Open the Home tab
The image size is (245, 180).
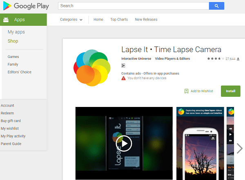click(98, 20)
